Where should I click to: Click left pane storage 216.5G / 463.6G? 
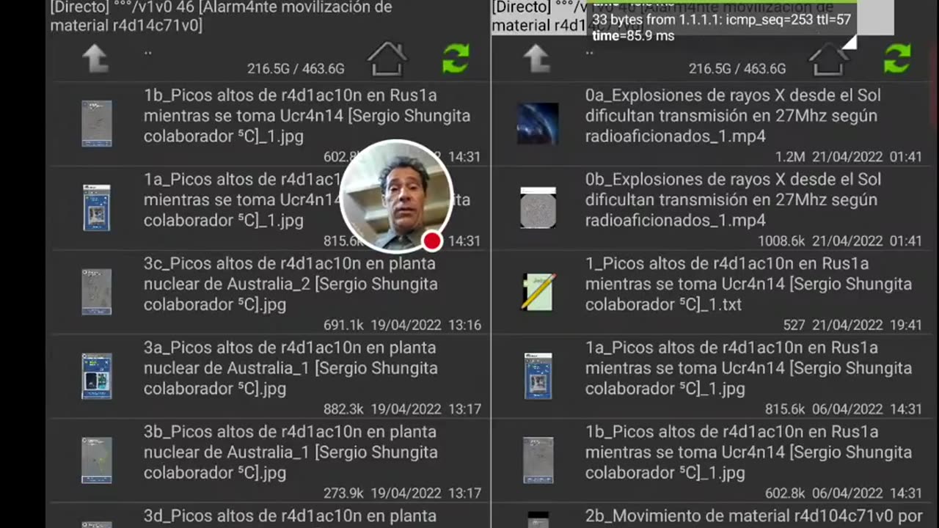click(x=296, y=69)
